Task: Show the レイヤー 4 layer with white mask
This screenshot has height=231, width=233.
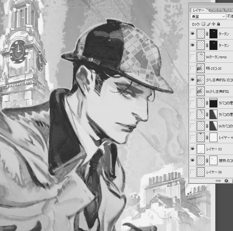Action: (192, 137)
